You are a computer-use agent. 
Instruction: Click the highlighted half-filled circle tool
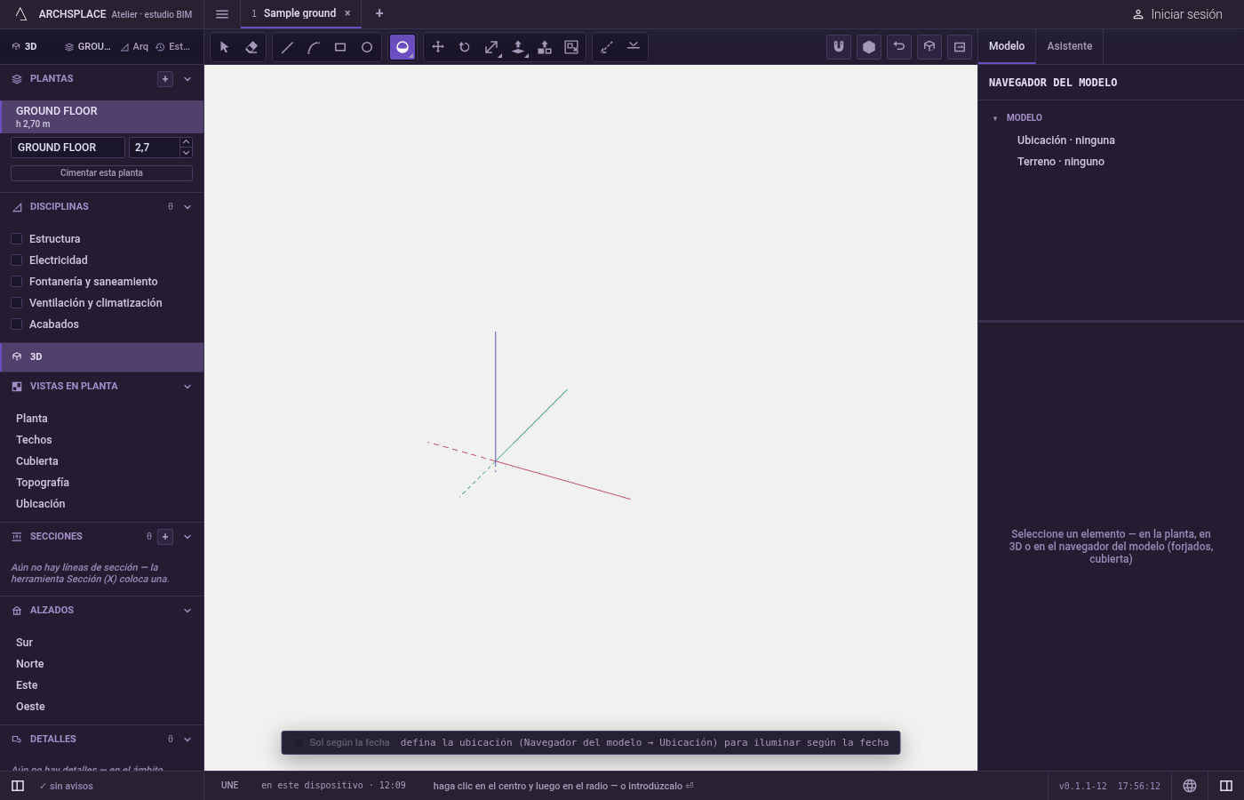(x=403, y=47)
